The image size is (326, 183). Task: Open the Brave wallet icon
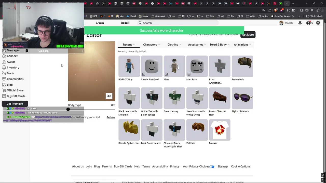(x=307, y=10)
